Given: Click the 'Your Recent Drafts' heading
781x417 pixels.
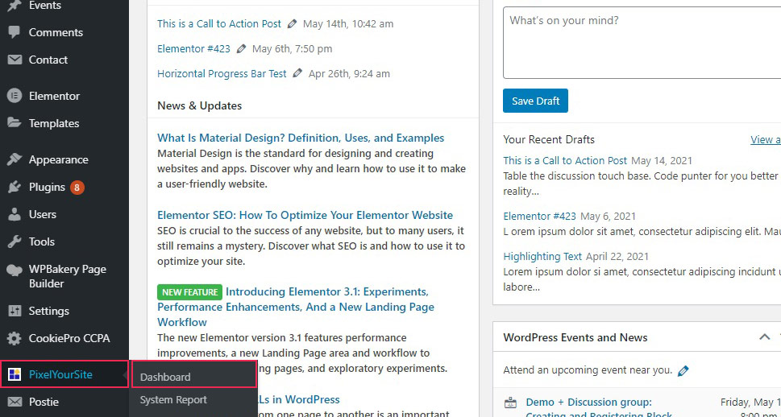Looking at the screenshot, I should [549, 139].
